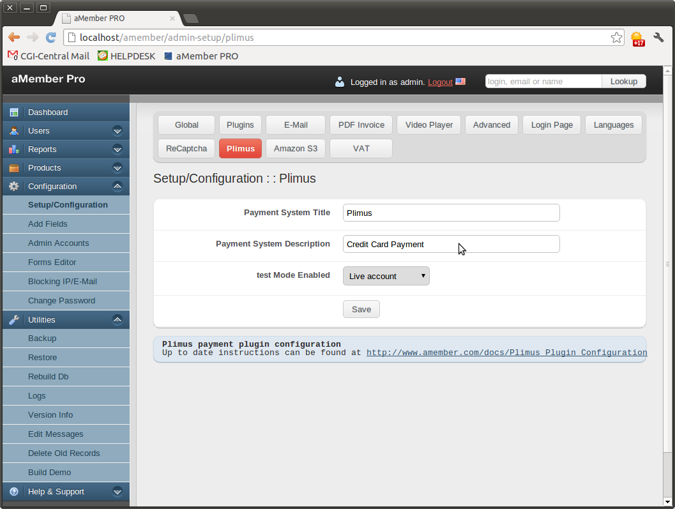Image resolution: width=675 pixels, height=509 pixels.
Task: Click the Products box icon
Action: (x=13, y=168)
